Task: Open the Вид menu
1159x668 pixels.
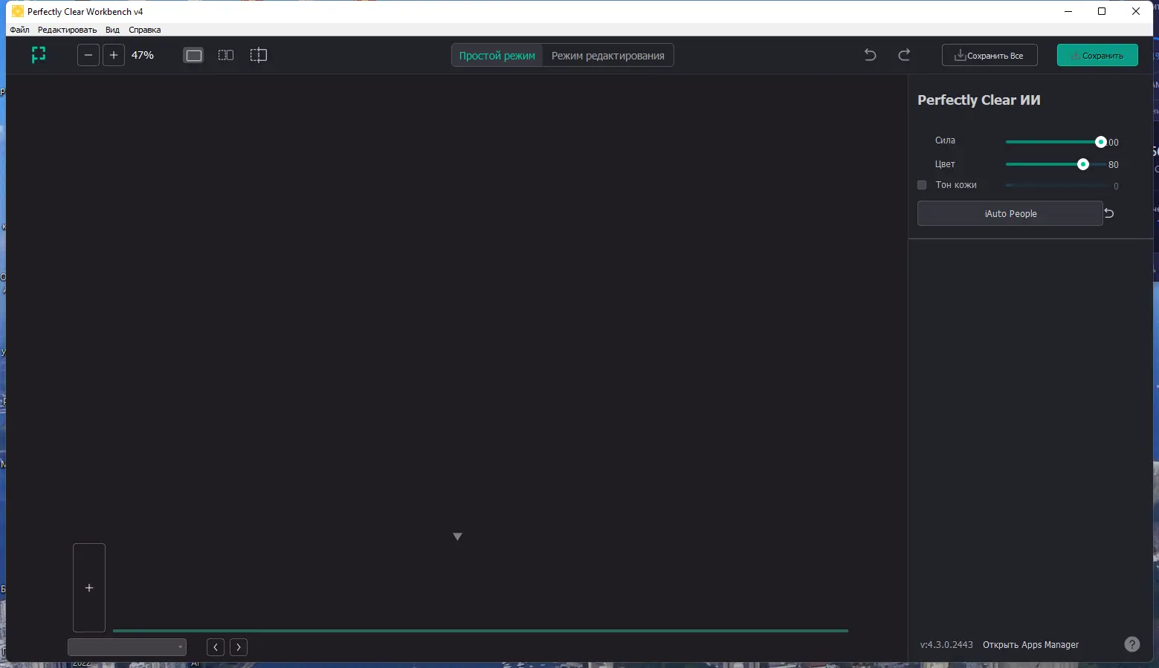Action: pos(112,30)
